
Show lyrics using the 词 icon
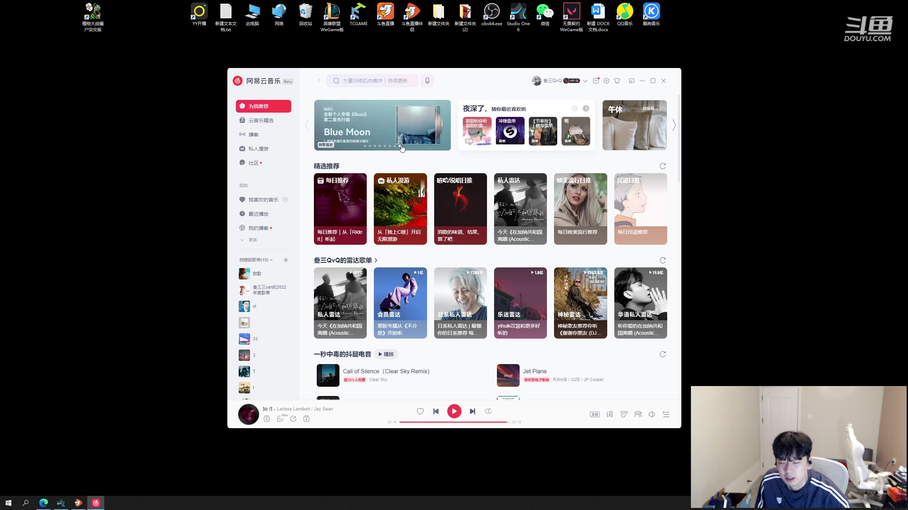609,414
